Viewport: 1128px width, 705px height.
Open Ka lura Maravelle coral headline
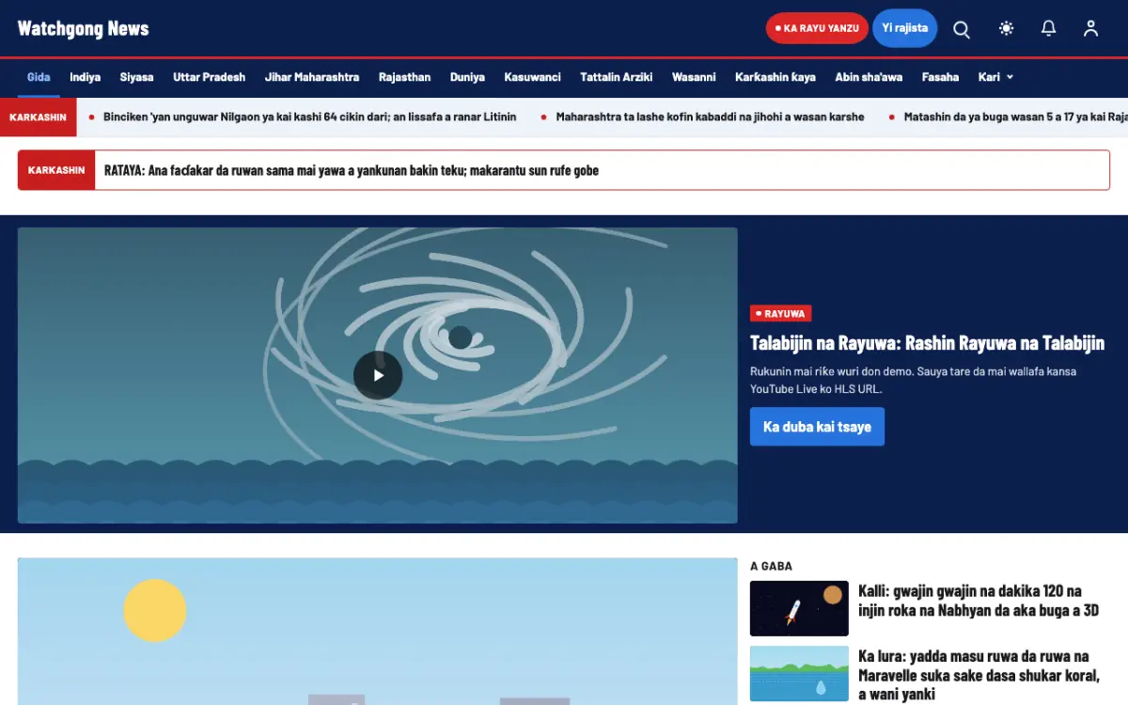[979, 675]
